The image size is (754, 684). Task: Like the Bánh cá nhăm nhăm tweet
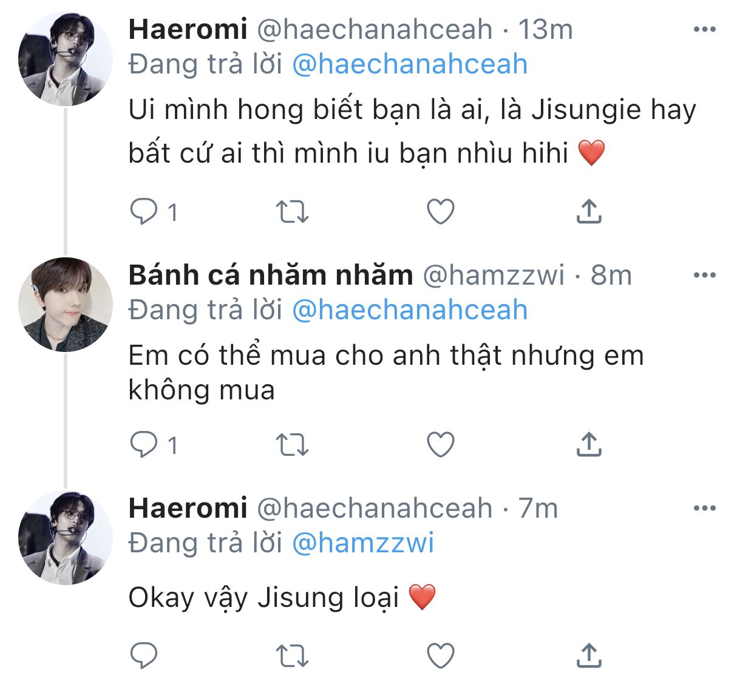pyautogui.click(x=441, y=445)
